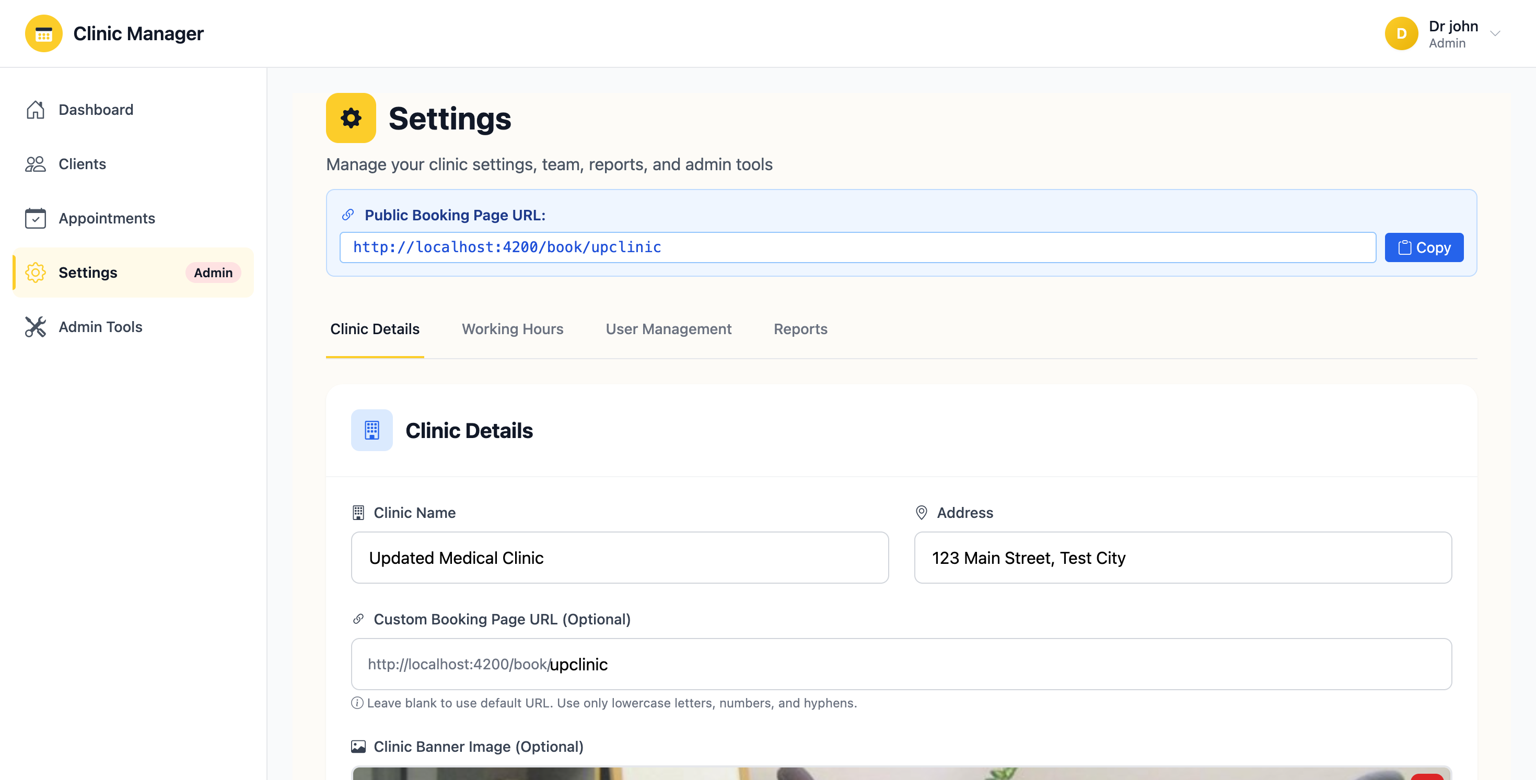Select the Clients people icon

click(x=36, y=164)
